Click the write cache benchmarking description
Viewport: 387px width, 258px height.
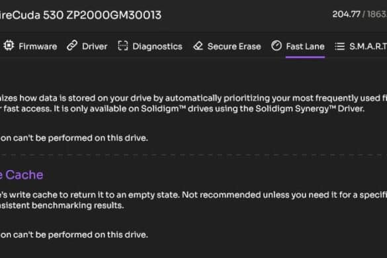coord(193,200)
